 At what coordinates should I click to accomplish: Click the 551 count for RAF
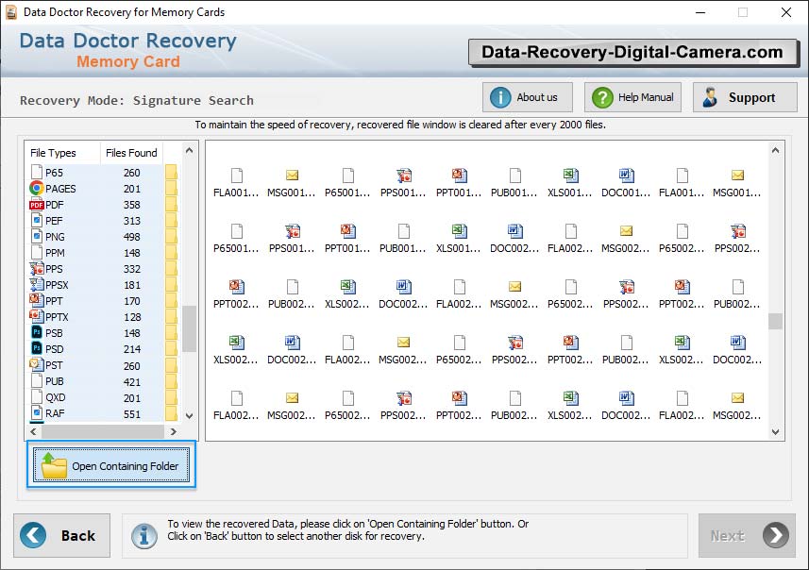coord(131,414)
